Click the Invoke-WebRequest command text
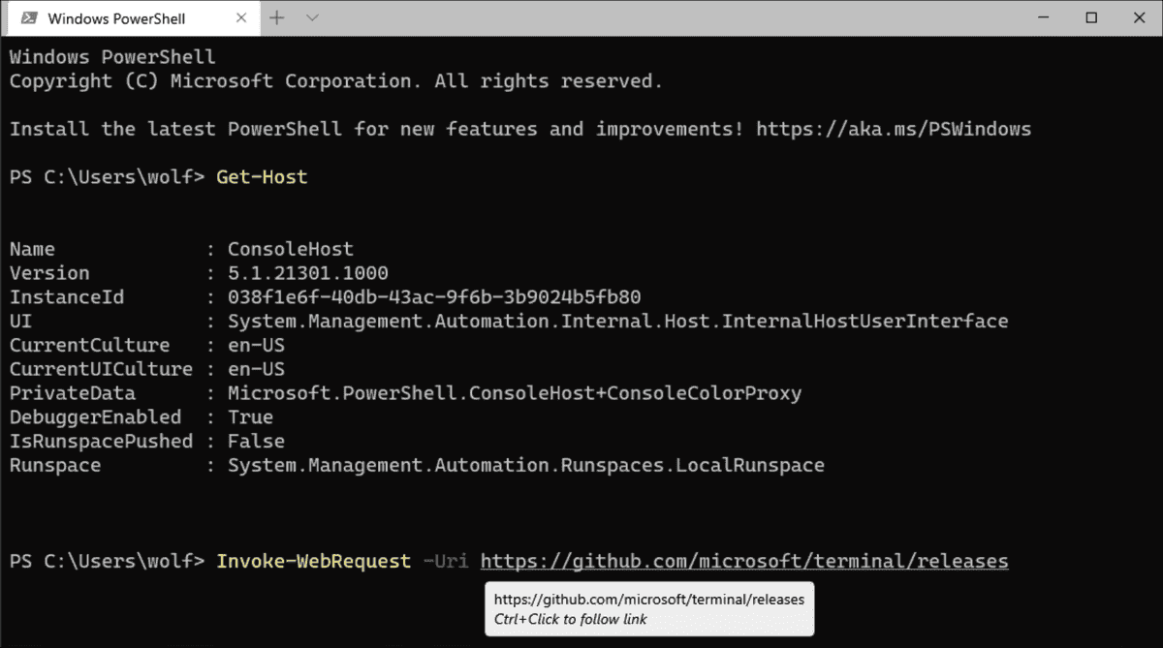Screen dimensions: 1163x648 point(312,560)
